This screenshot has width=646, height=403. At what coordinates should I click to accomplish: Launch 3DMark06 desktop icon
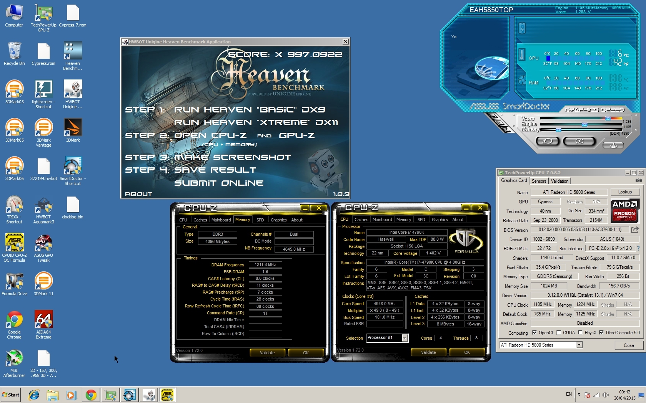tap(14, 169)
